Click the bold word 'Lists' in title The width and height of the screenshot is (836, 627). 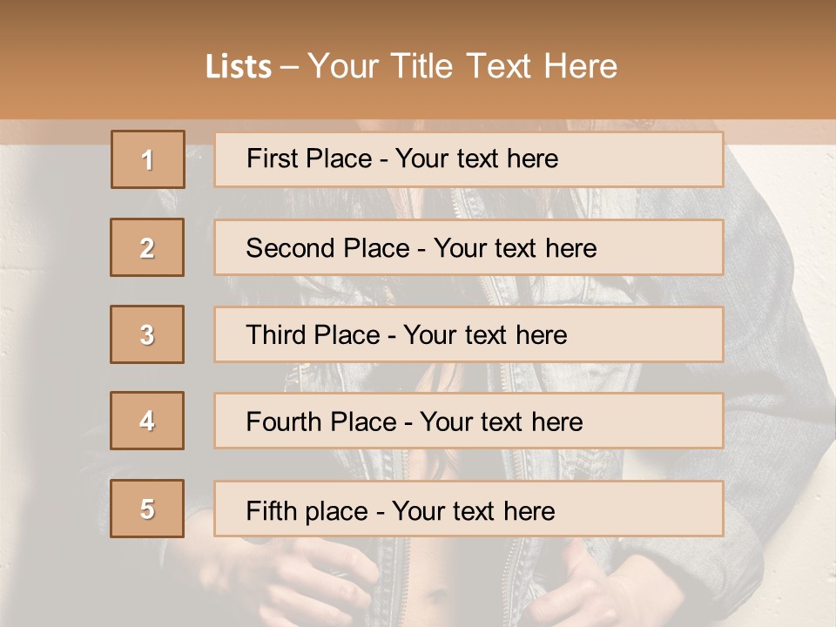coord(239,67)
